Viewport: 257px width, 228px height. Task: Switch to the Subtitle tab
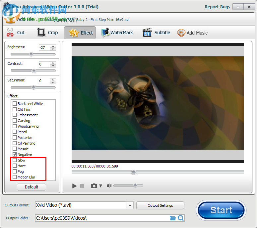[157, 33]
